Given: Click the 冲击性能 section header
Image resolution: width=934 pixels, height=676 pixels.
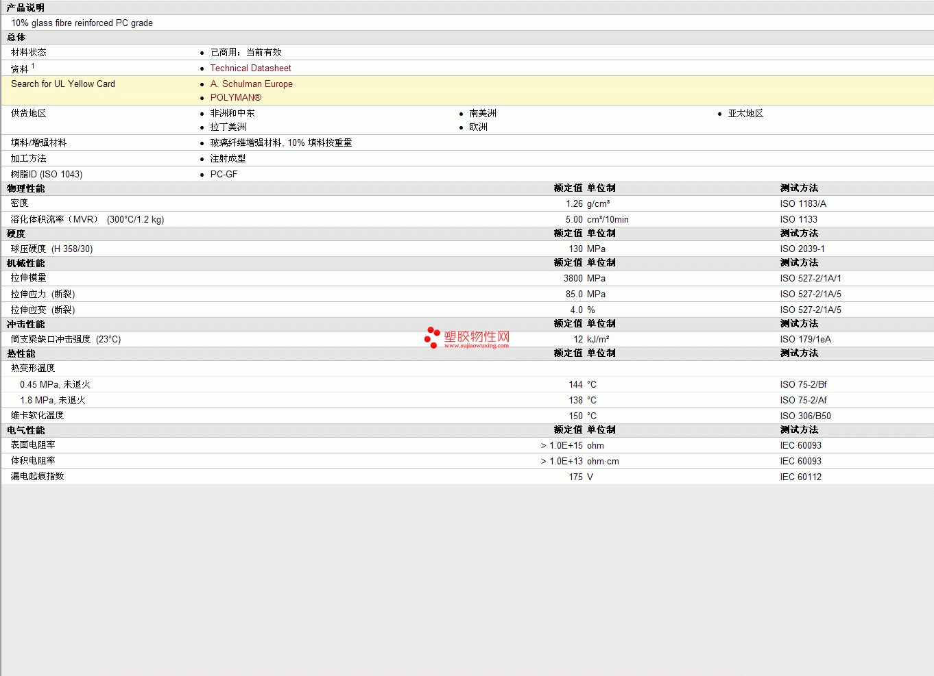Looking at the screenshot, I should (26, 325).
